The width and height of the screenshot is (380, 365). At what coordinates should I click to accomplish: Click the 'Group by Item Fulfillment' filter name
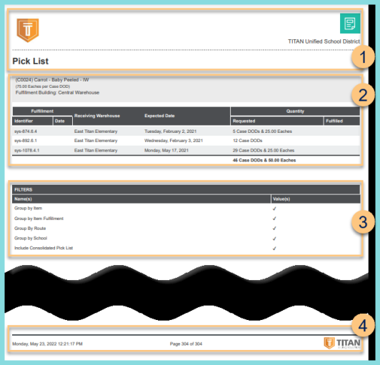pos(39,219)
